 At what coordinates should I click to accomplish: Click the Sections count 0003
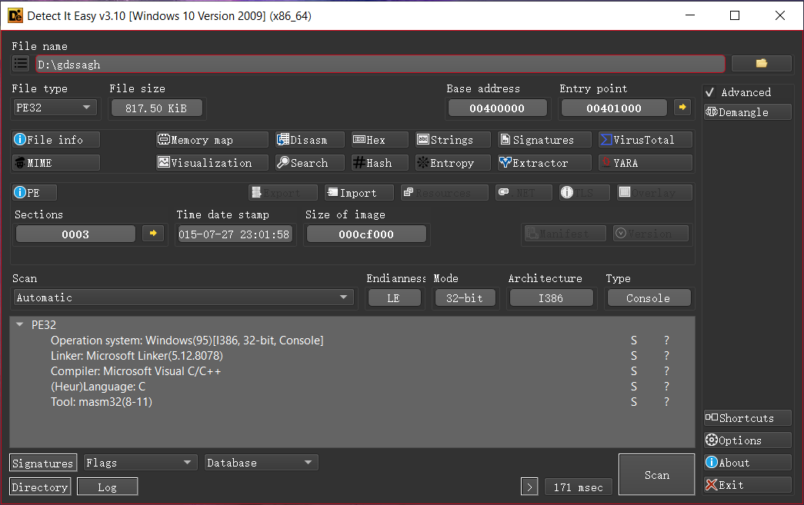pos(75,234)
